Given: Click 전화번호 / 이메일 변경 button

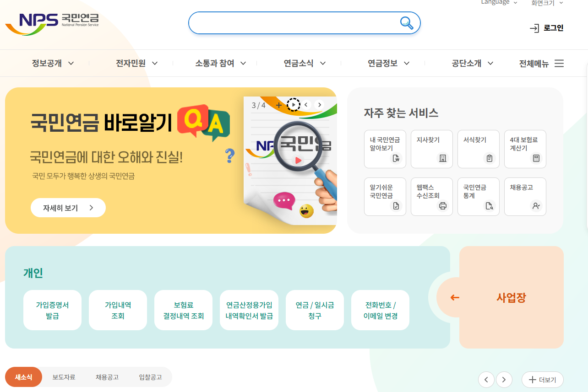Looking at the screenshot, I should pos(380,310).
